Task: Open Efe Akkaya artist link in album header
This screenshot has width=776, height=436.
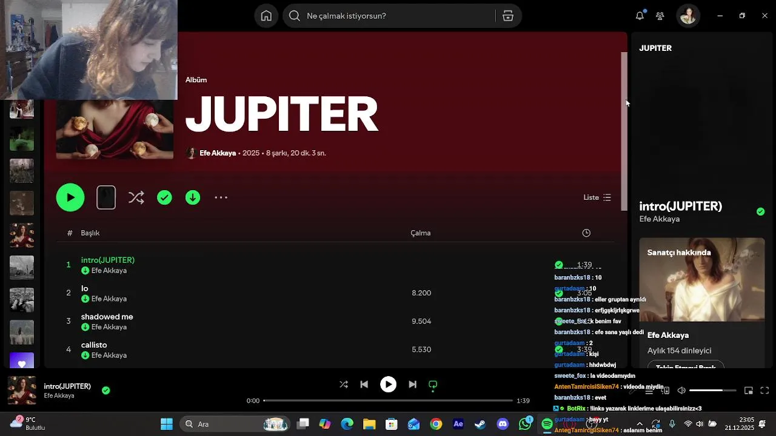Action: point(218,153)
